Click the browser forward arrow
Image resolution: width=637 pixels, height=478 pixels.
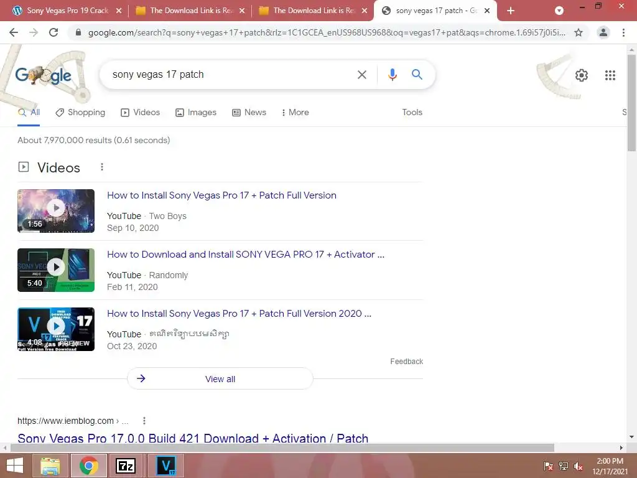coord(34,32)
